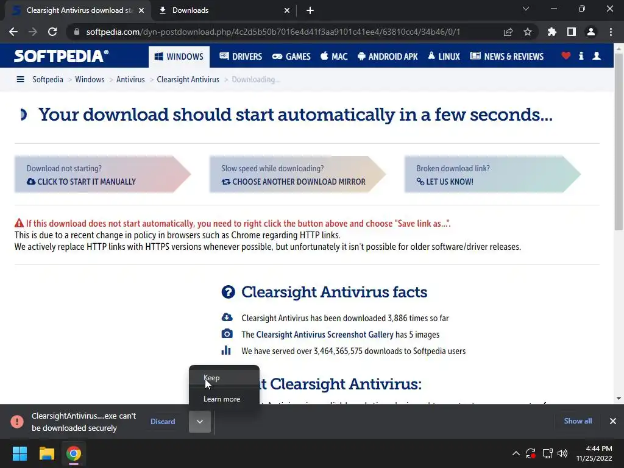Click the red download warning icon
The height and width of the screenshot is (468, 624).
click(x=17, y=422)
